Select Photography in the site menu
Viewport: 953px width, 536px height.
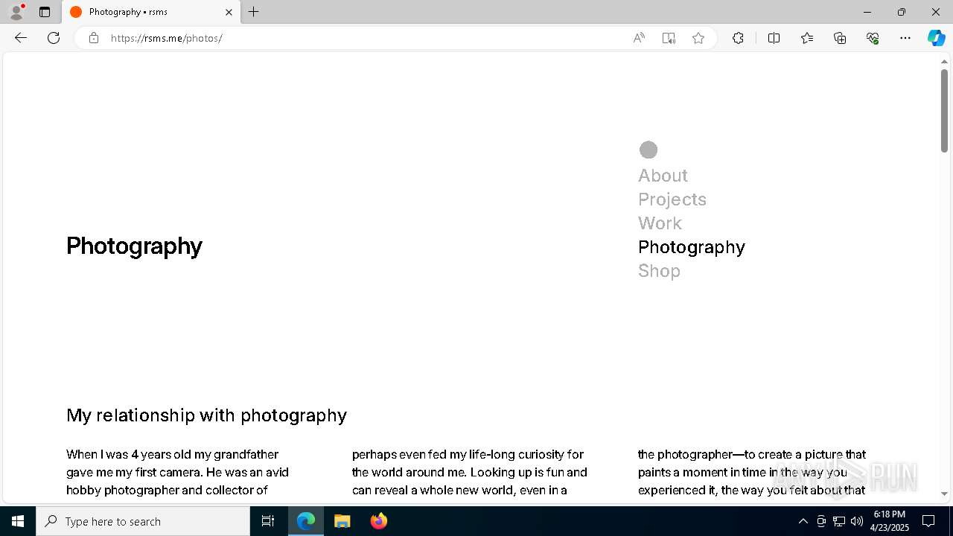[x=692, y=247]
